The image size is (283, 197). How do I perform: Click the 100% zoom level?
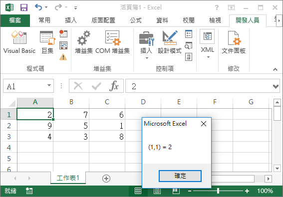coord(265,191)
